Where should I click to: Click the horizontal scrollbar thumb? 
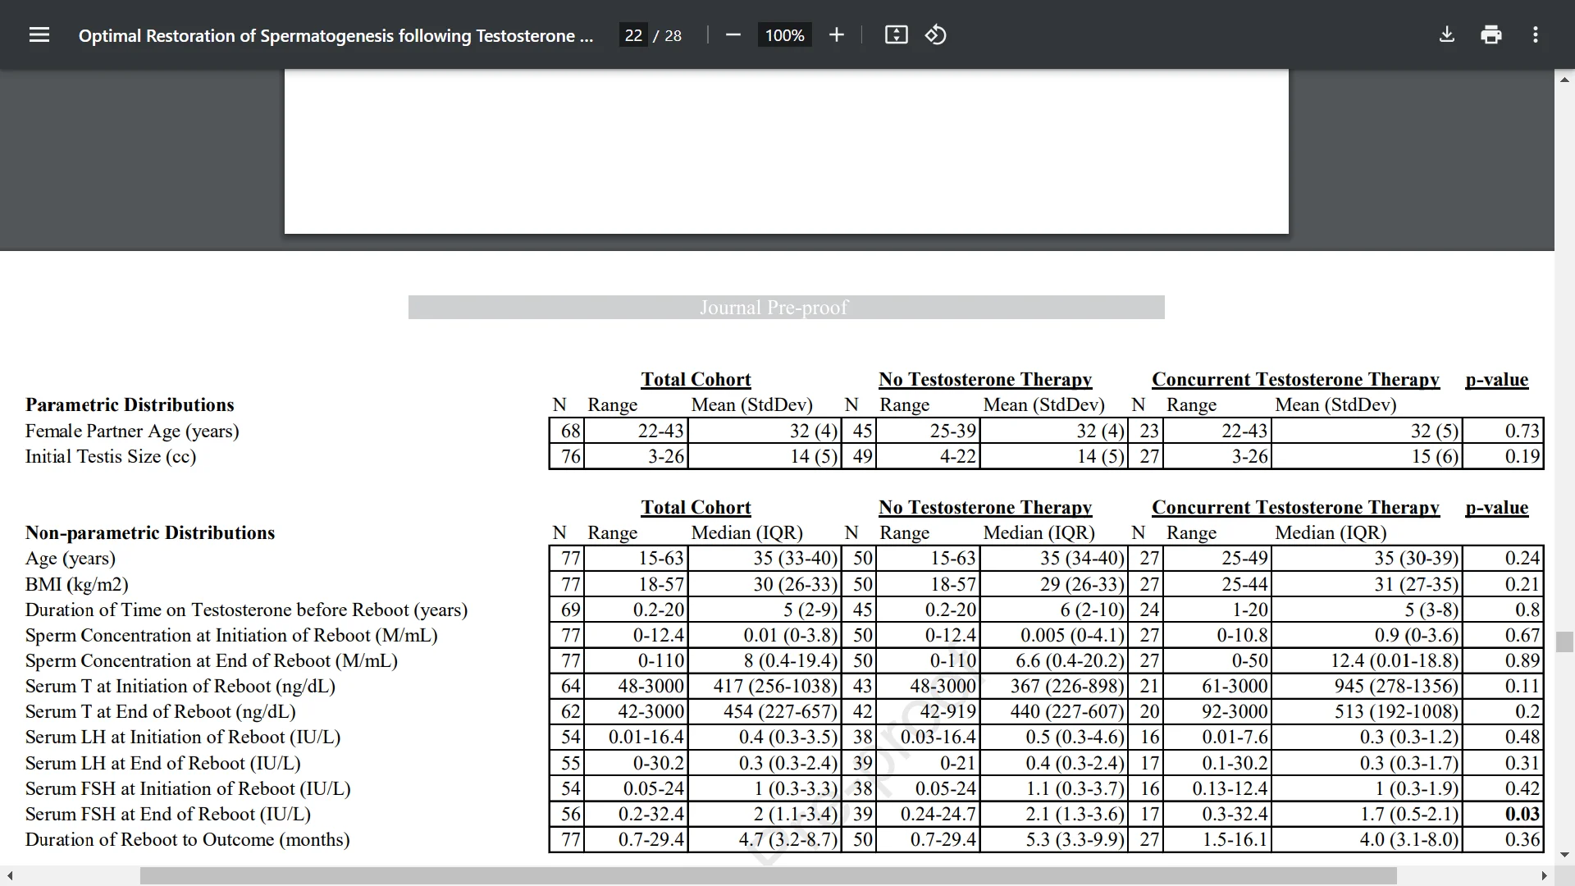pos(769,875)
